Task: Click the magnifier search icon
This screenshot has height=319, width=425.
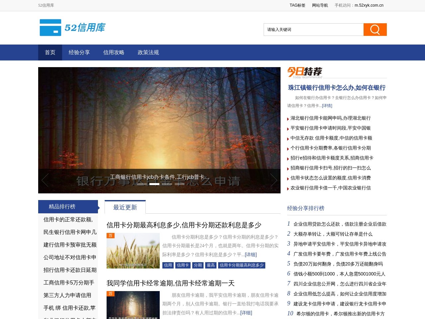Action: (x=375, y=29)
